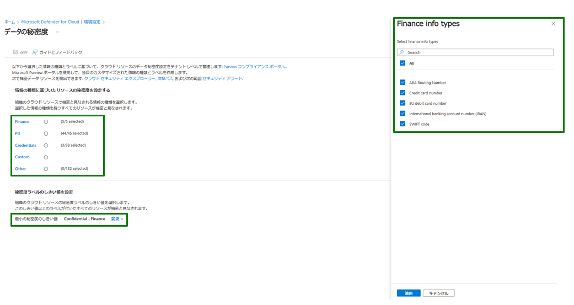Image resolution: width=574 pixels, height=305 pixels.
Task: Toggle the All checkbox
Action: (x=403, y=63)
